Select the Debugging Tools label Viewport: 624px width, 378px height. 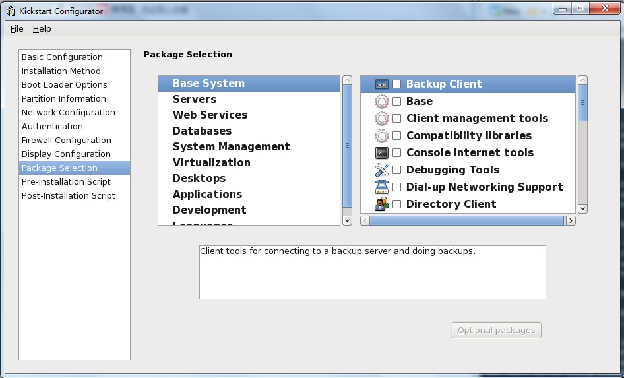[x=452, y=170]
